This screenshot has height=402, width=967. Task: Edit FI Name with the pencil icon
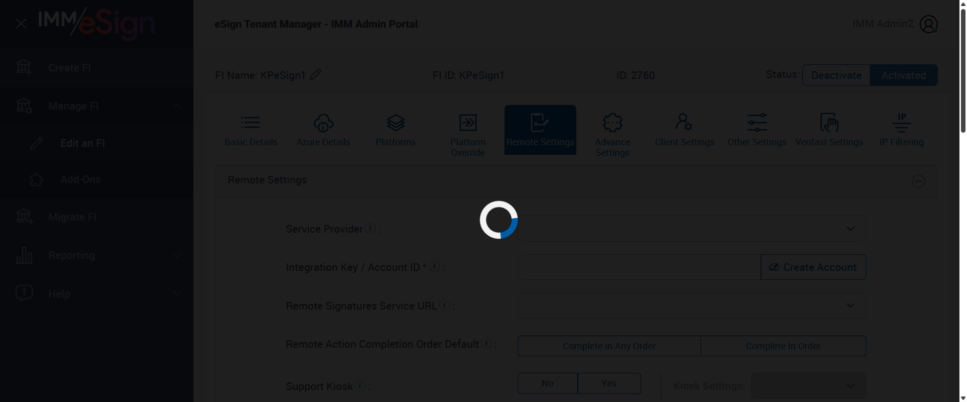(x=315, y=75)
